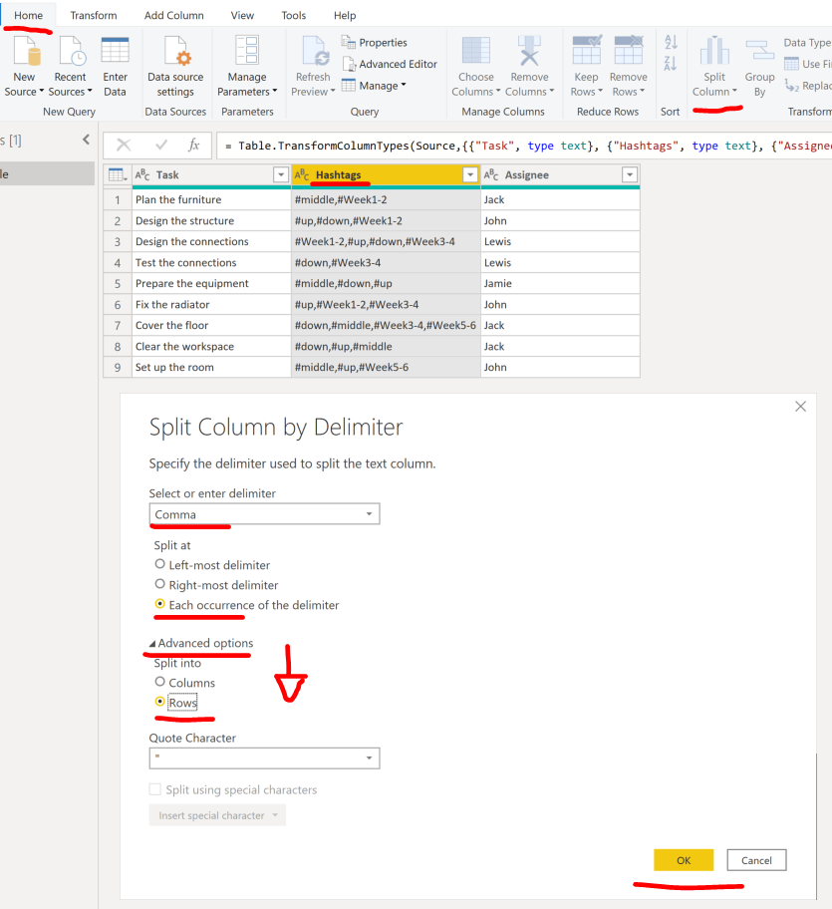Sort ascending A to Z
832x909 pixels.
[671, 42]
